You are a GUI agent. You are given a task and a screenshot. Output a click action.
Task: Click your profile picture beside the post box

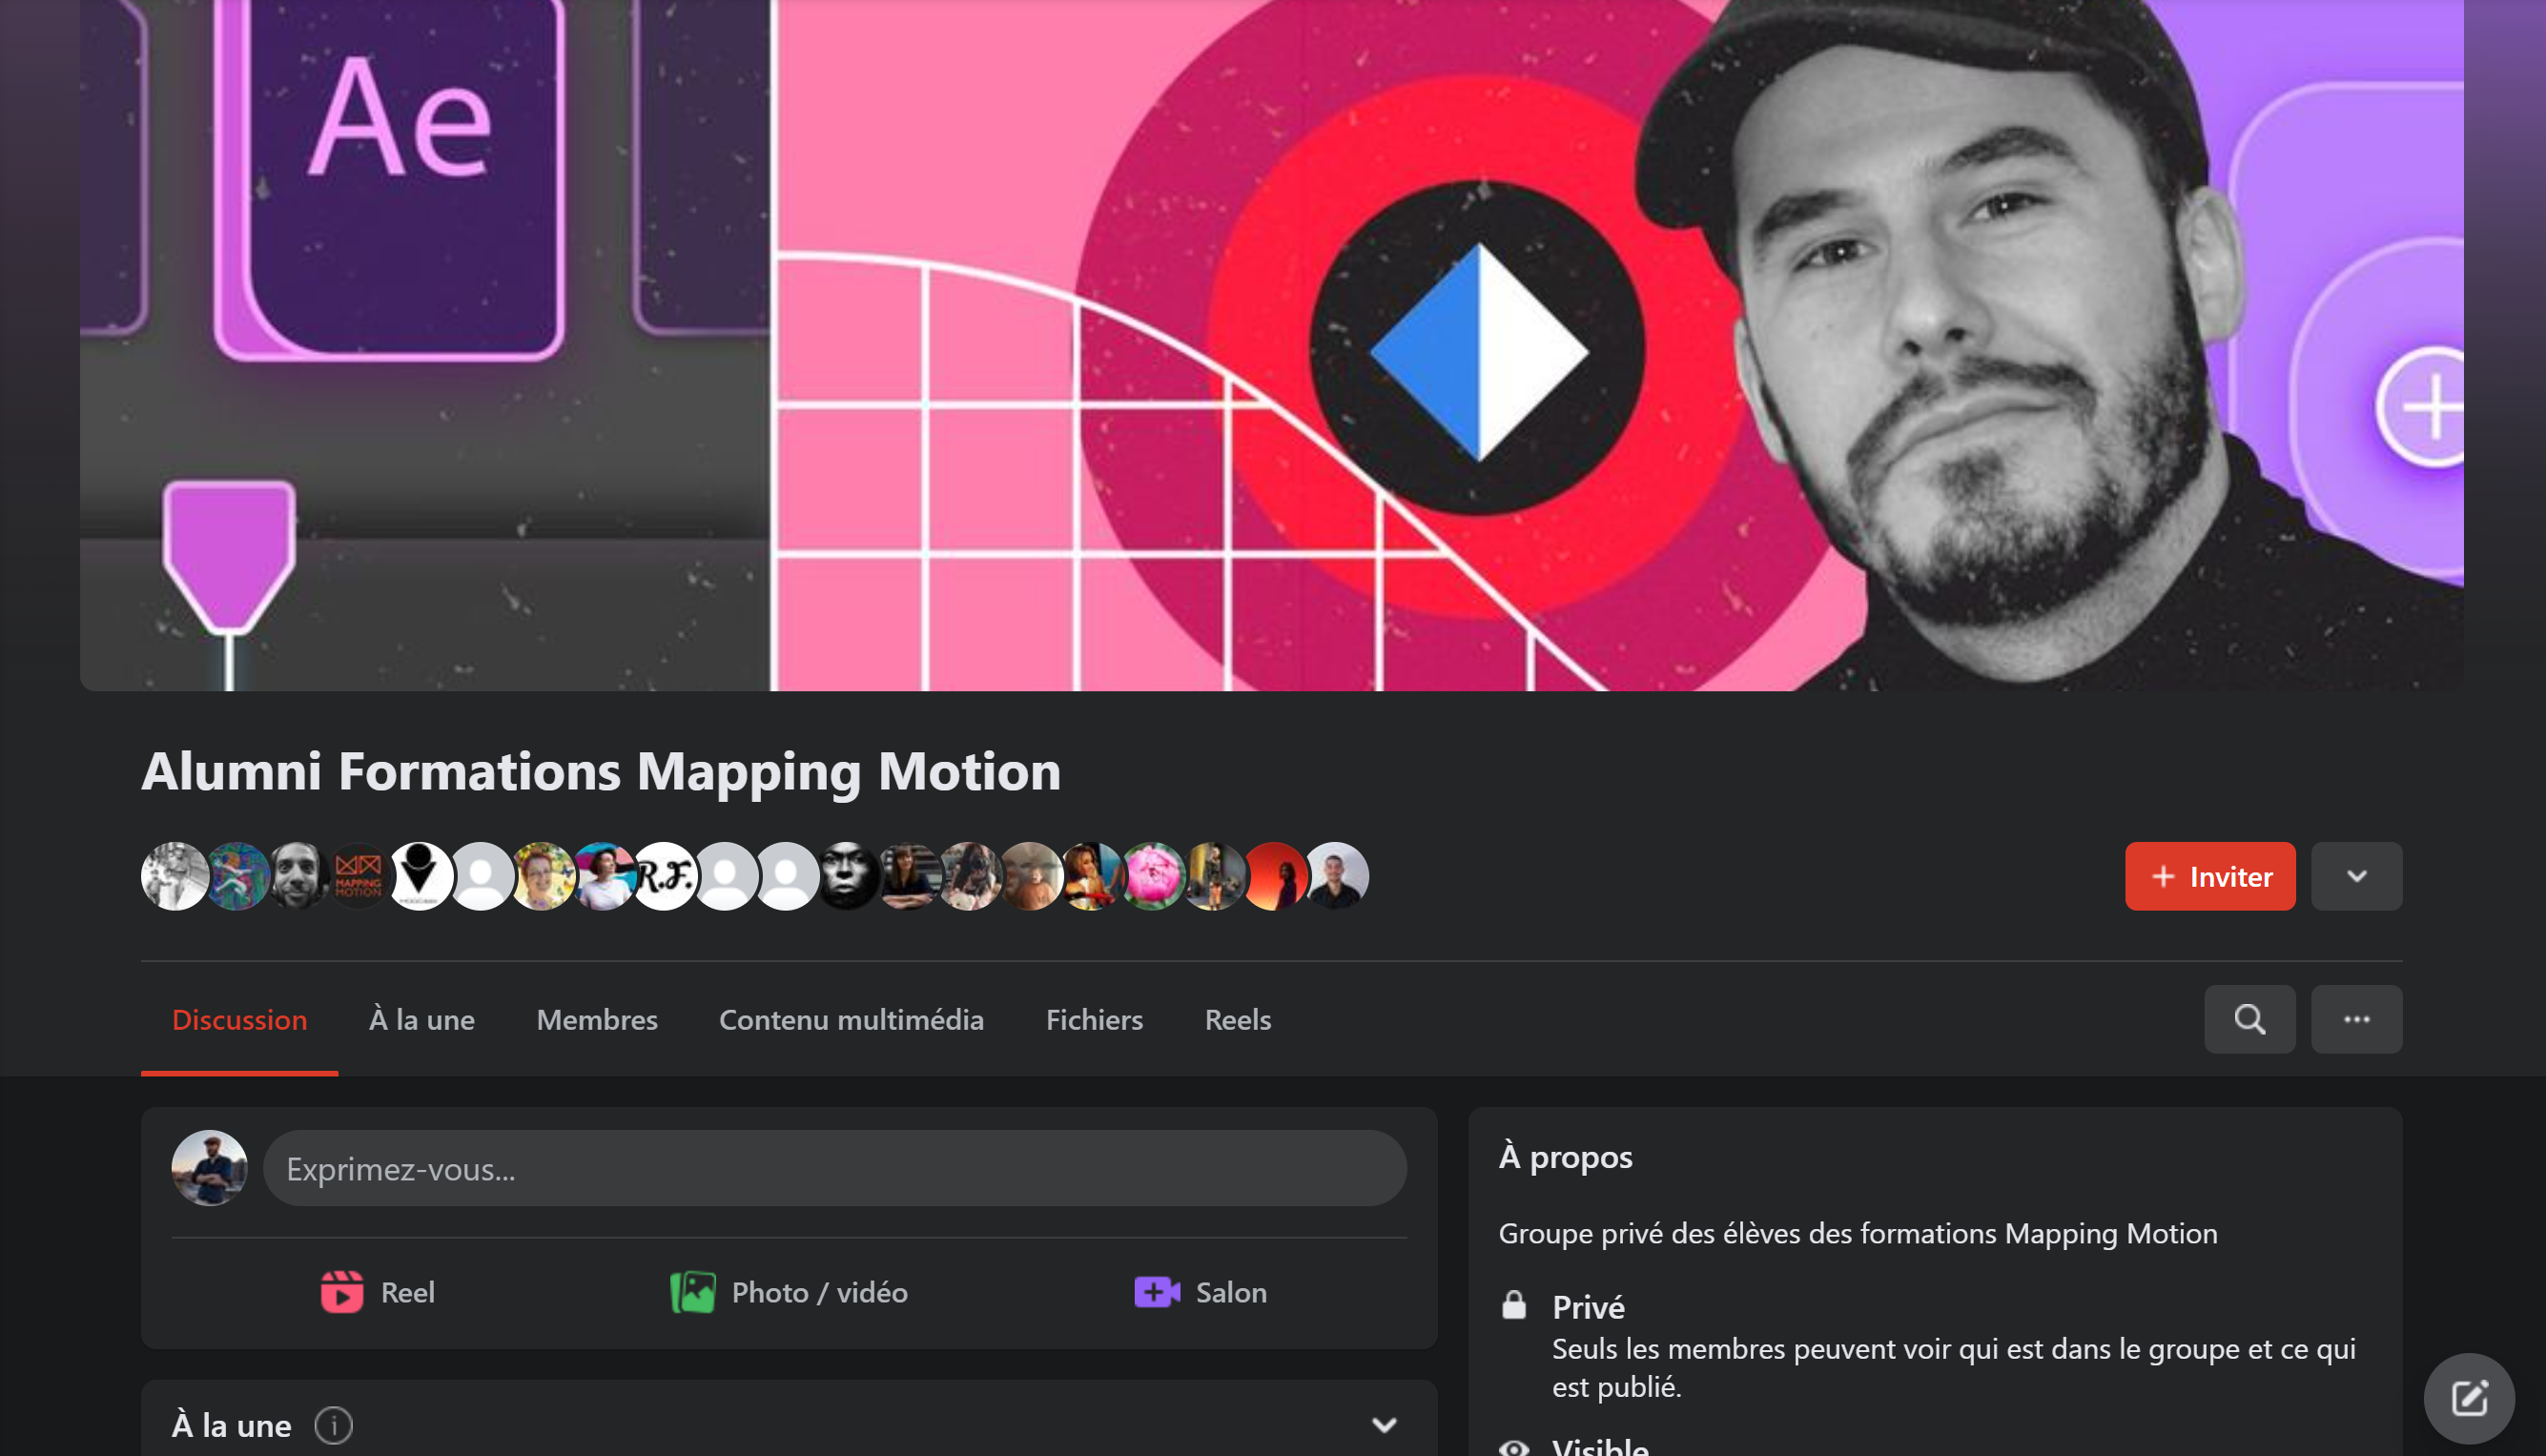209,1168
